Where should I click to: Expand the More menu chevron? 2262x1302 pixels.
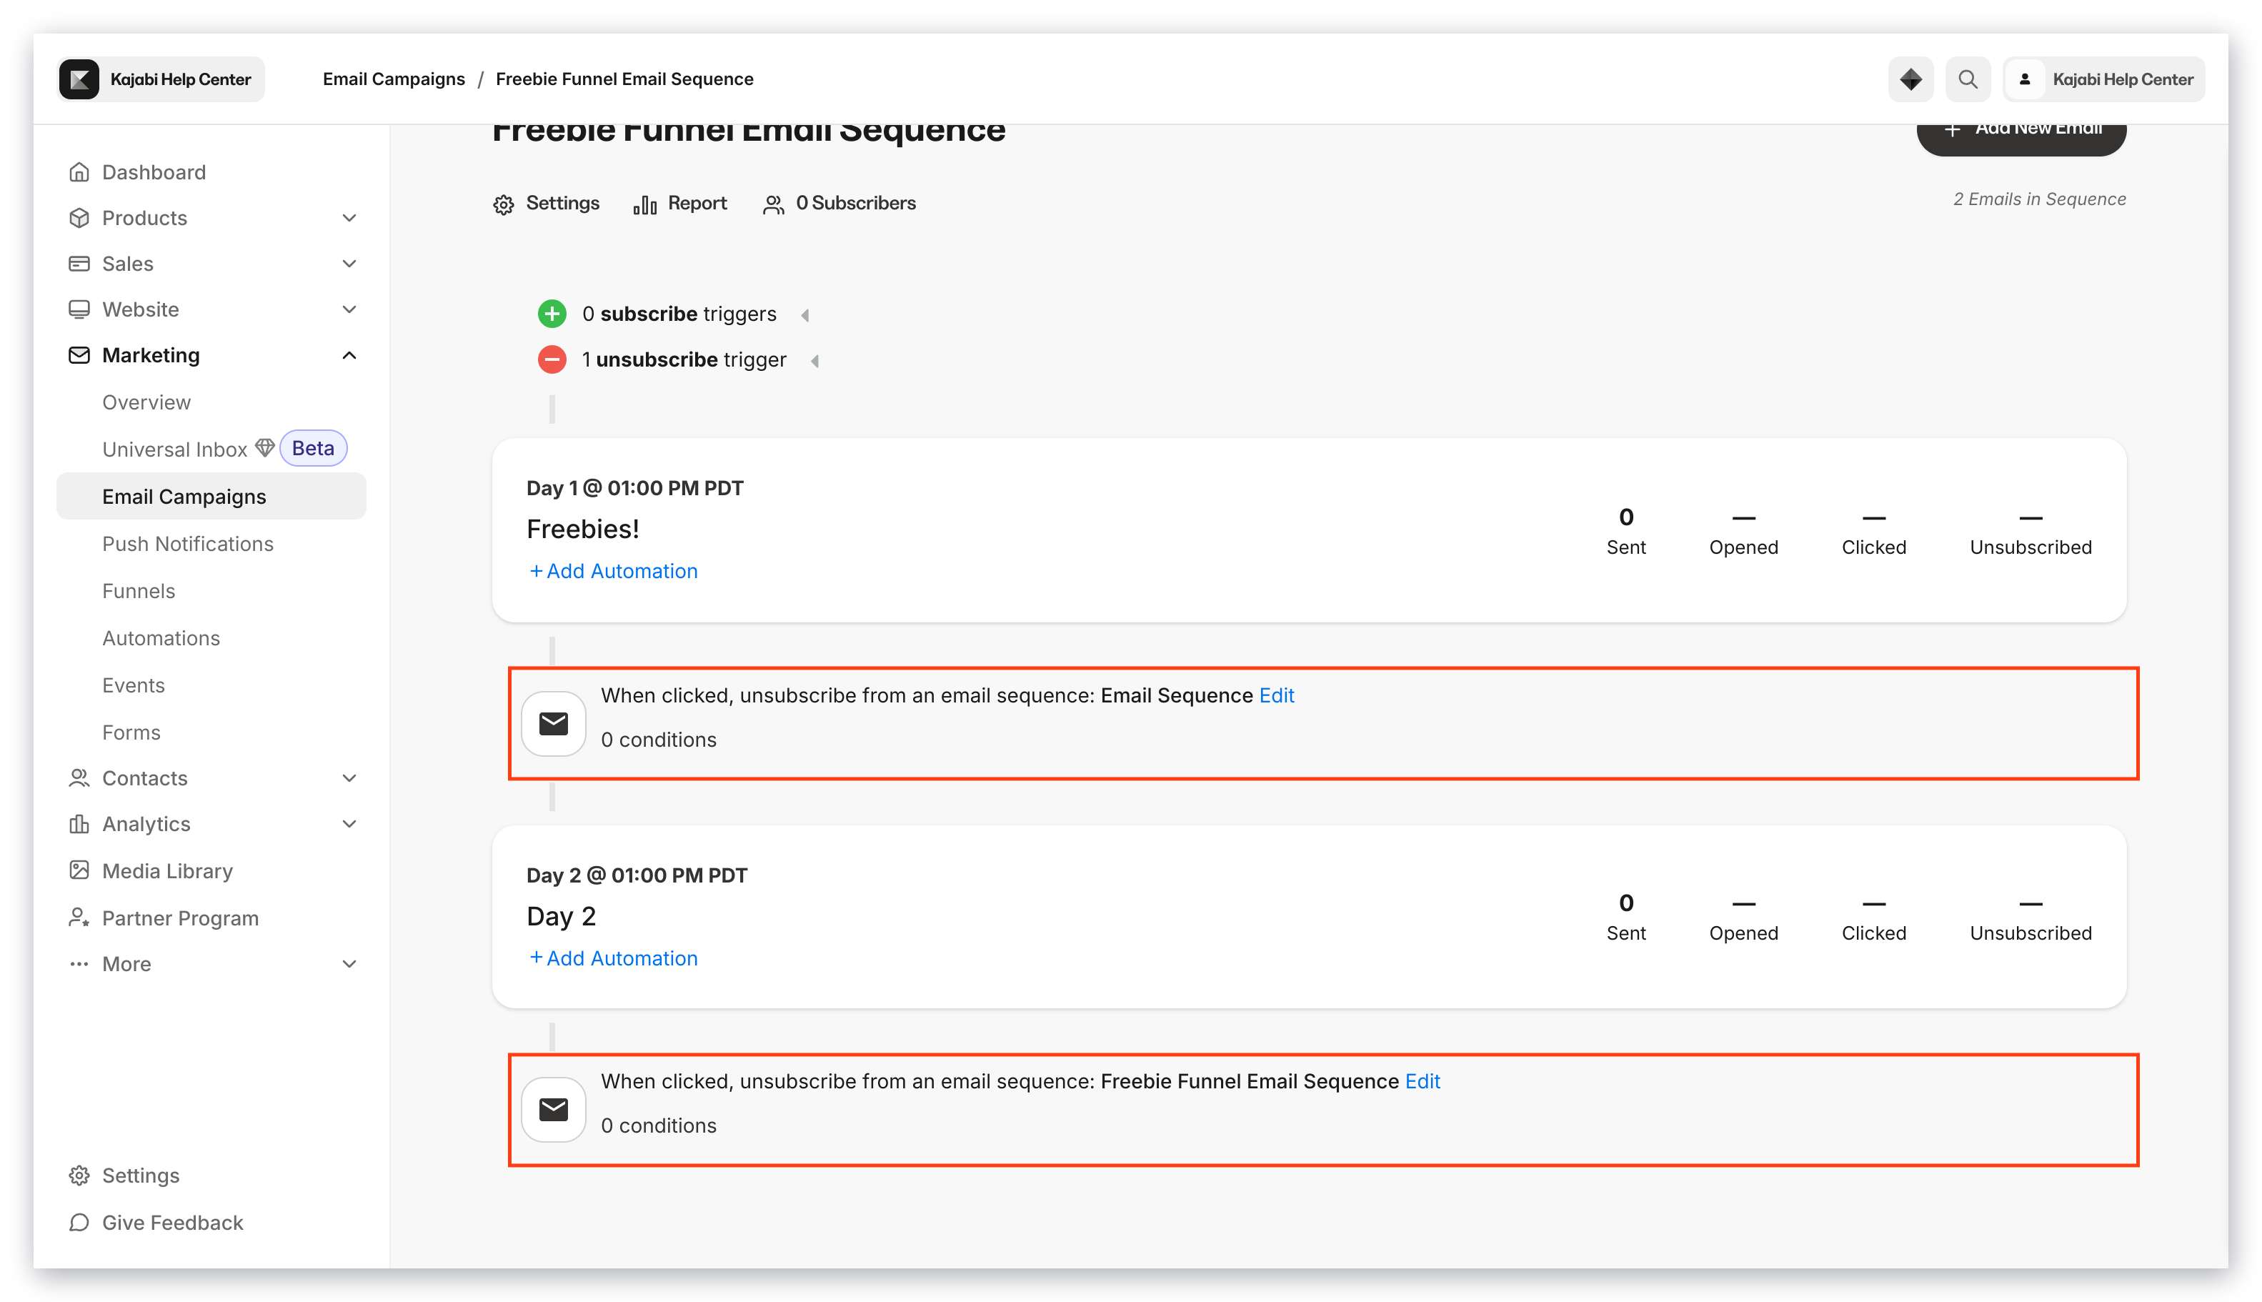tap(349, 964)
